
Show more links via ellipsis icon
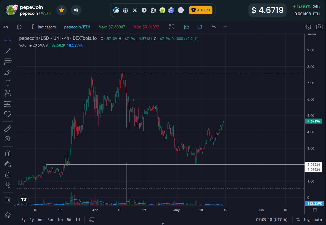pos(181,10)
